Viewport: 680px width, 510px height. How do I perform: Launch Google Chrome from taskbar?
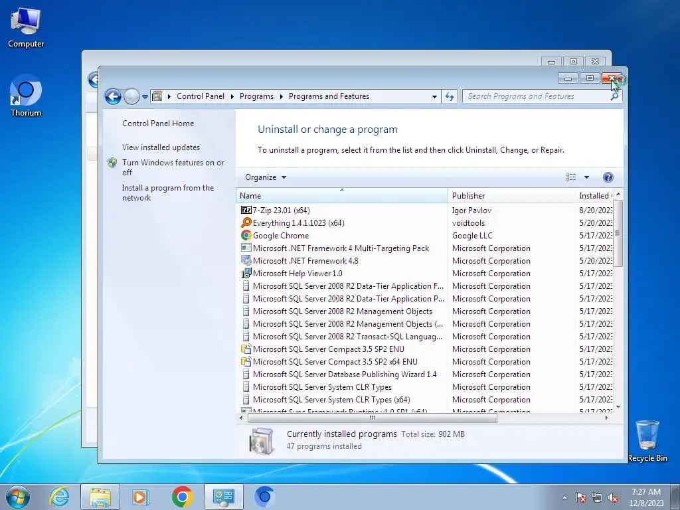click(182, 497)
